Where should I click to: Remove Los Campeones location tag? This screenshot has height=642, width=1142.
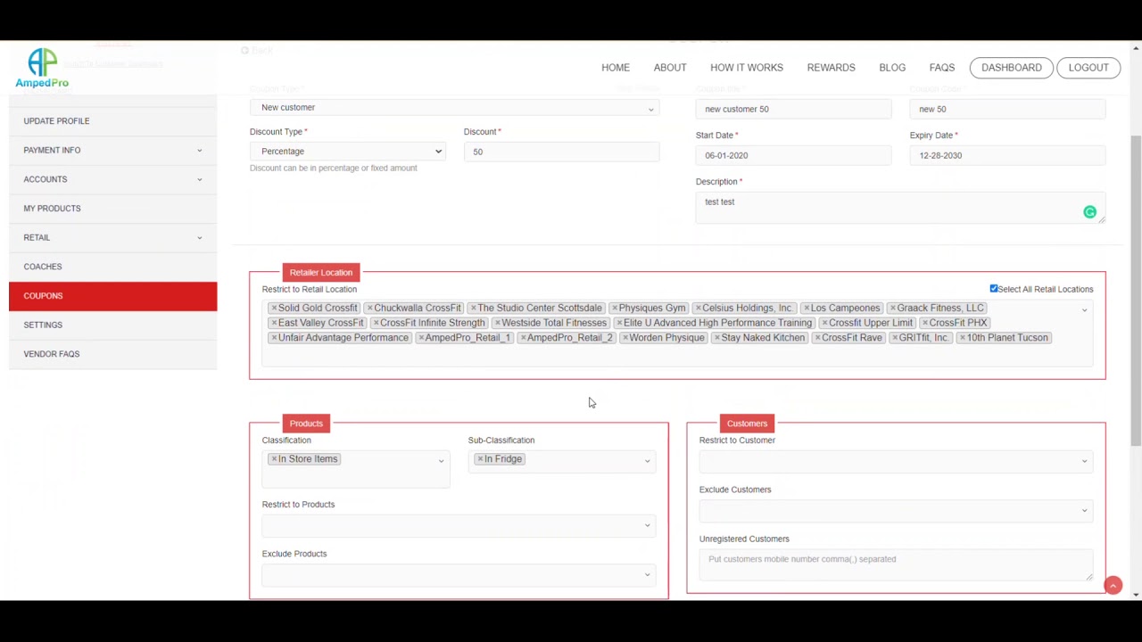coord(807,308)
